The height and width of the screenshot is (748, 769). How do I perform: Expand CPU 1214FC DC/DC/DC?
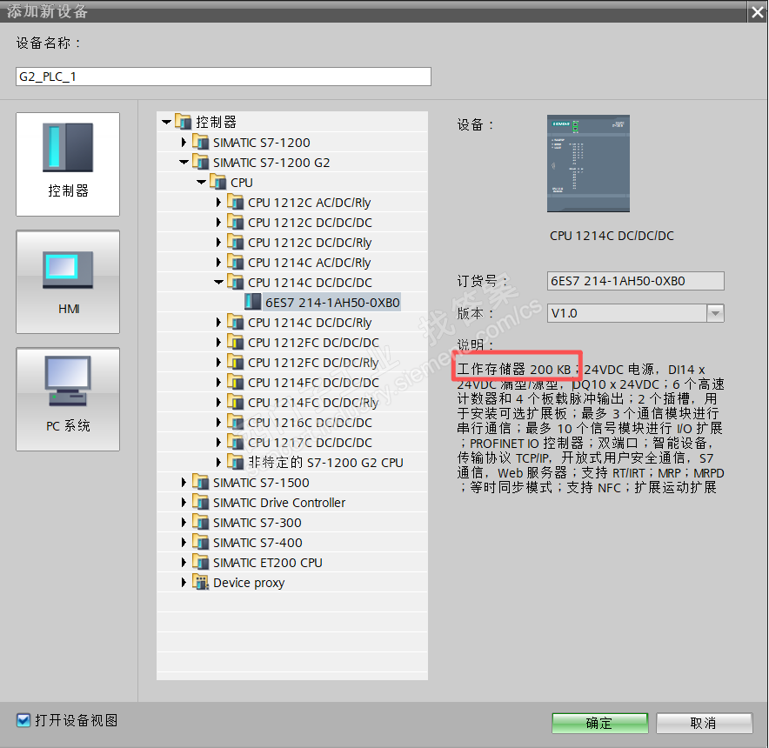[x=218, y=382]
